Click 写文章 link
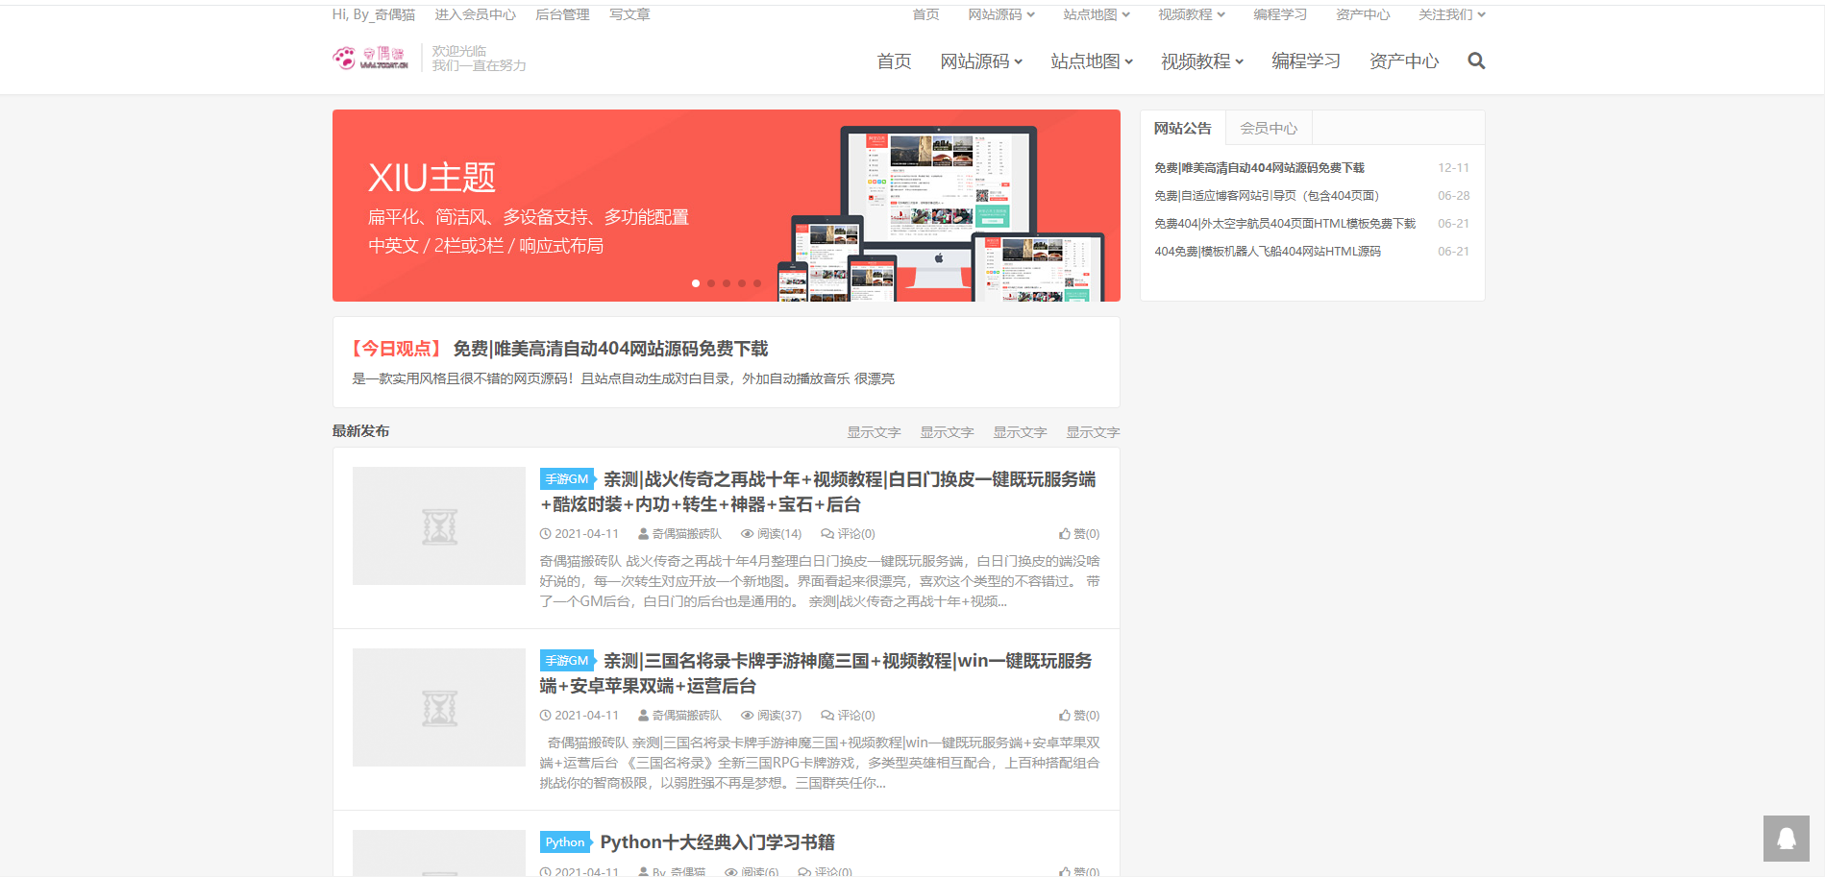Image resolution: width=1825 pixels, height=877 pixels. coord(629,14)
